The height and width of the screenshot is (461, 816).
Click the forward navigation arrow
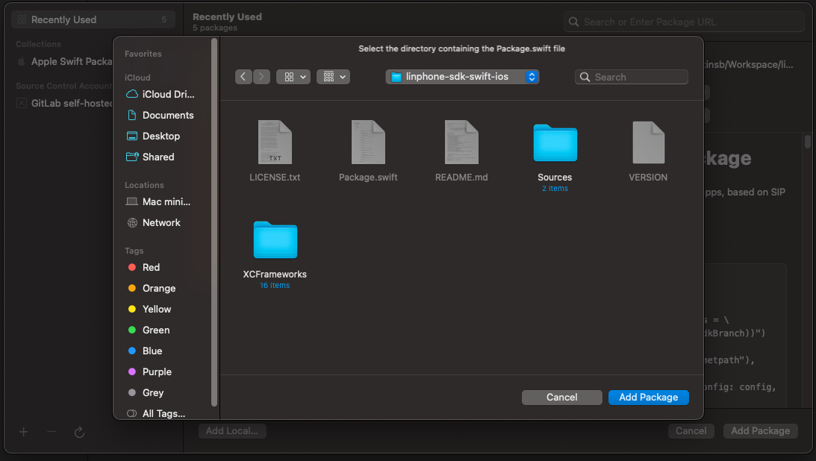tap(261, 77)
